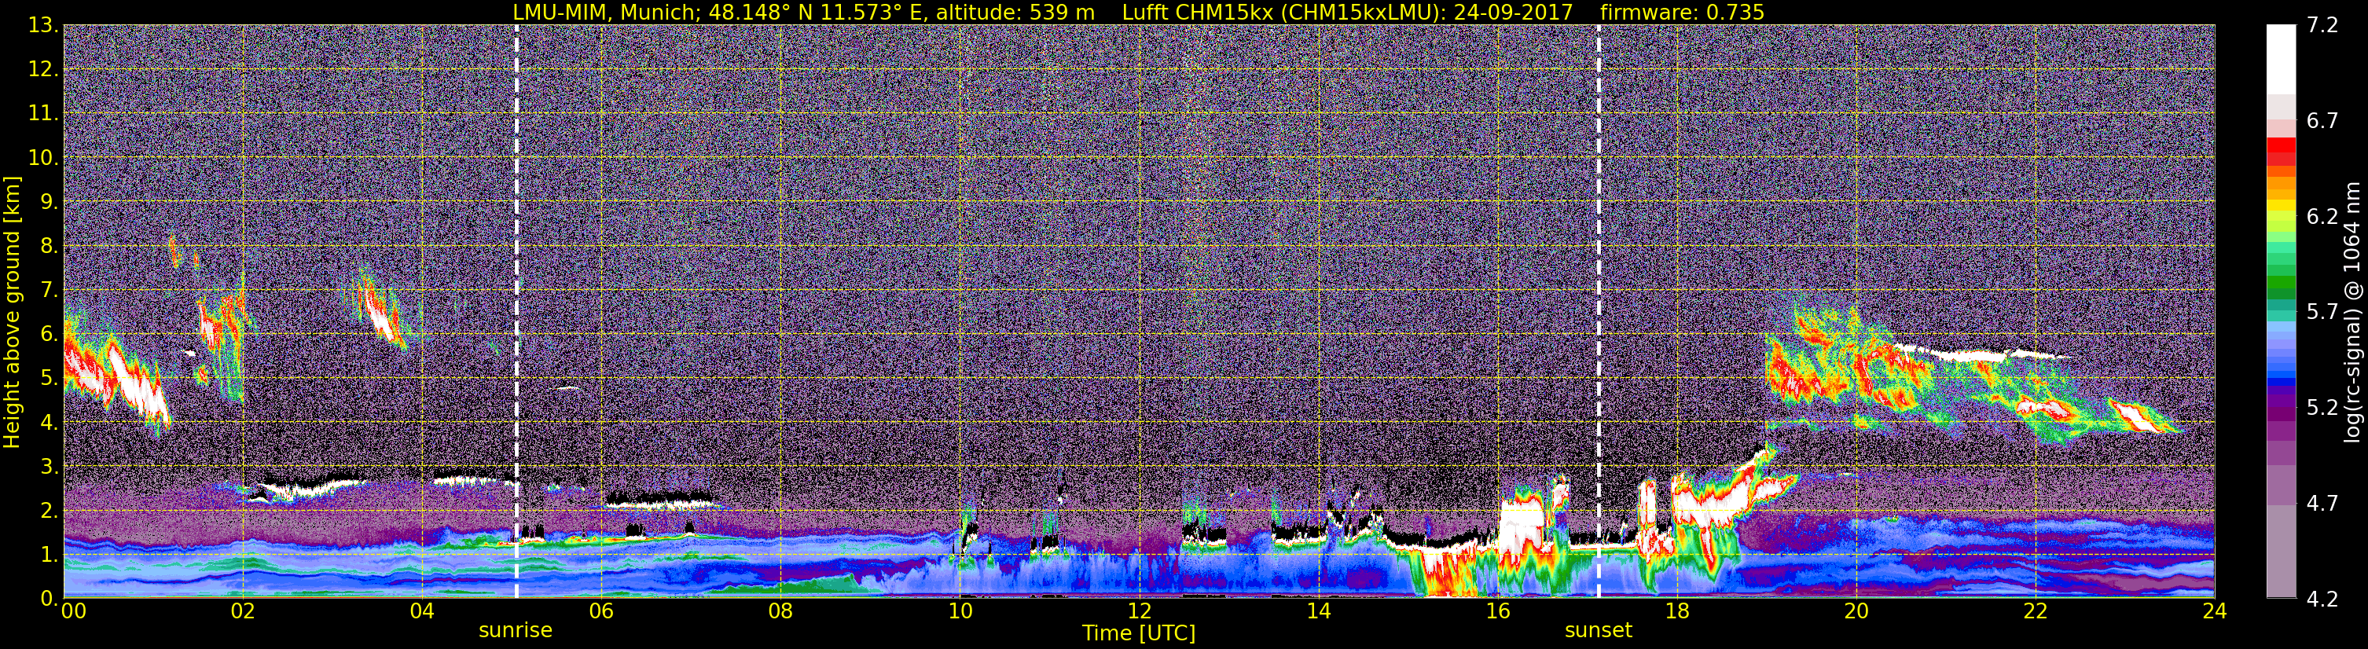Click the 'Time [UTC]' axis label
This screenshot has width=2368, height=649.
click(x=1139, y=633)
